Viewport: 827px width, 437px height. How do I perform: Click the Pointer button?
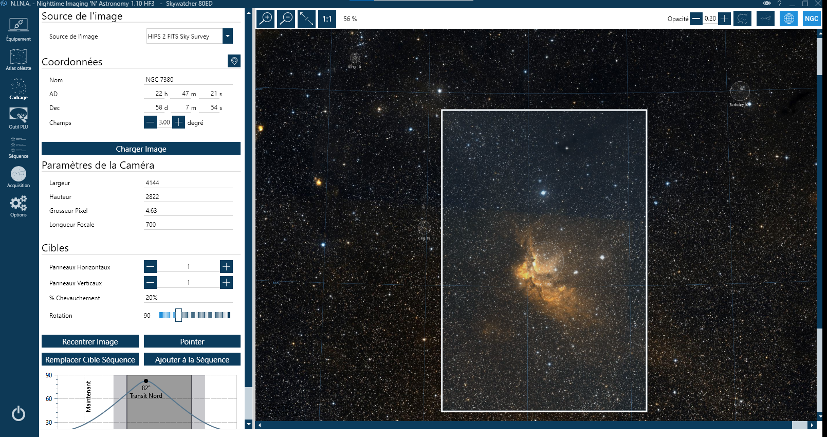pos(192,341)
